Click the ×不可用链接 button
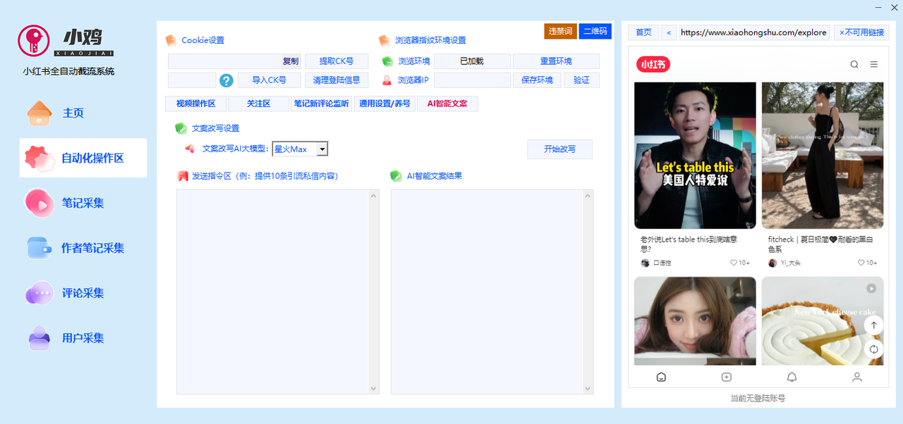 (861, 32)
